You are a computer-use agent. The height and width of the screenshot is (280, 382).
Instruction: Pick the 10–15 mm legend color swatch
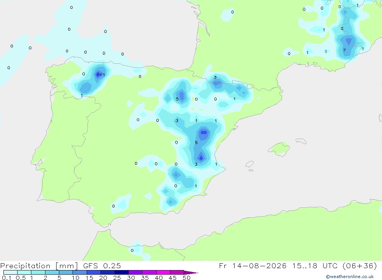[80, 272]
